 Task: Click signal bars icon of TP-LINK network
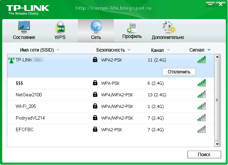tap(202, 59)
